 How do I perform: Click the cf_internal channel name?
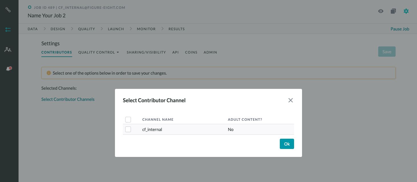coord(152,130)
